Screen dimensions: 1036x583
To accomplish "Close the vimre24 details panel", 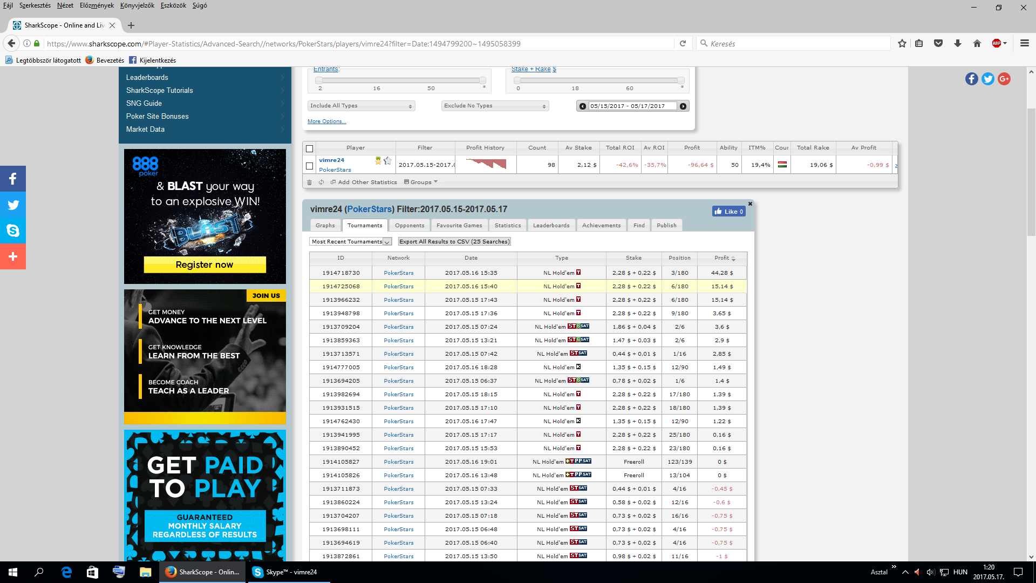I will pos(750,204).
